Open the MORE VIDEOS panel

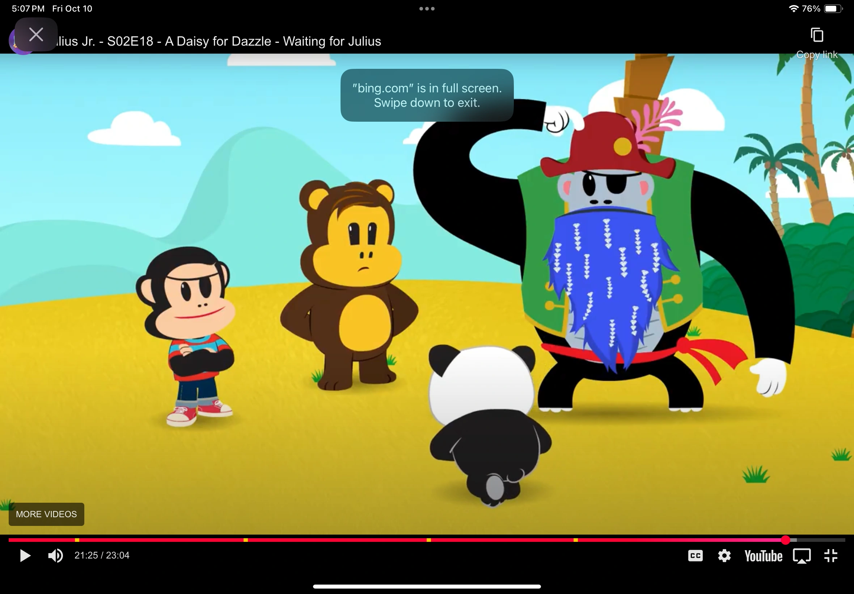[46, 514]
